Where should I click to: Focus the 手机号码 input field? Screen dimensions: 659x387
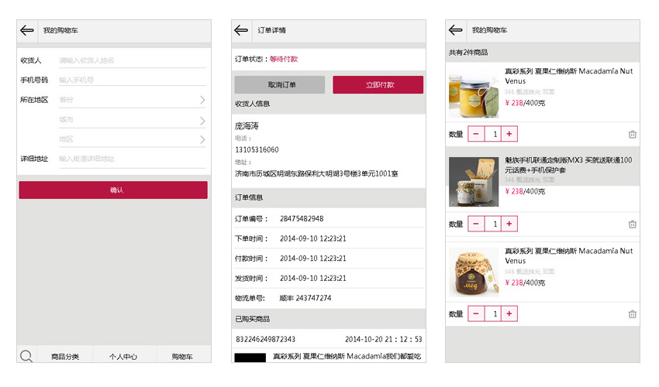[x=132, y=80]
